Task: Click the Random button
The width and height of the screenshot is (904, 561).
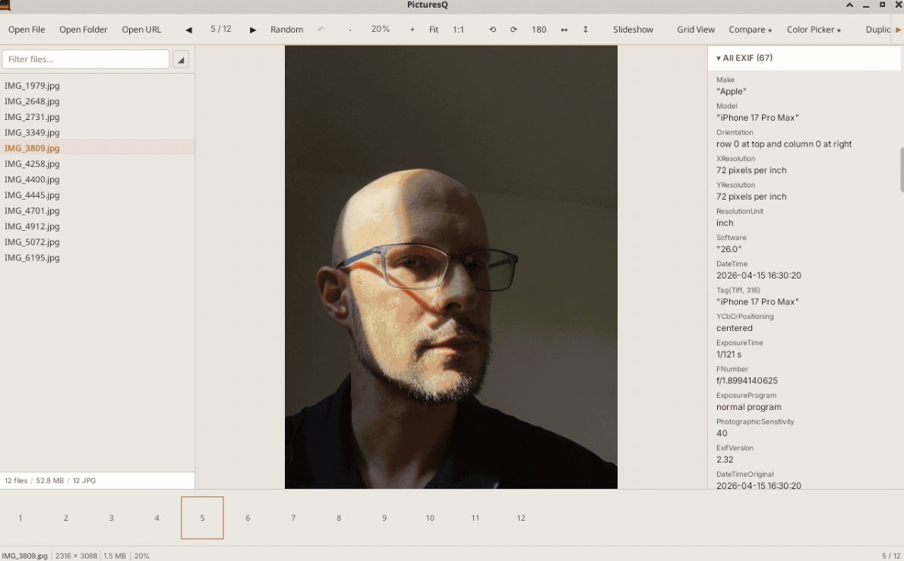Action: coord(286,30)
